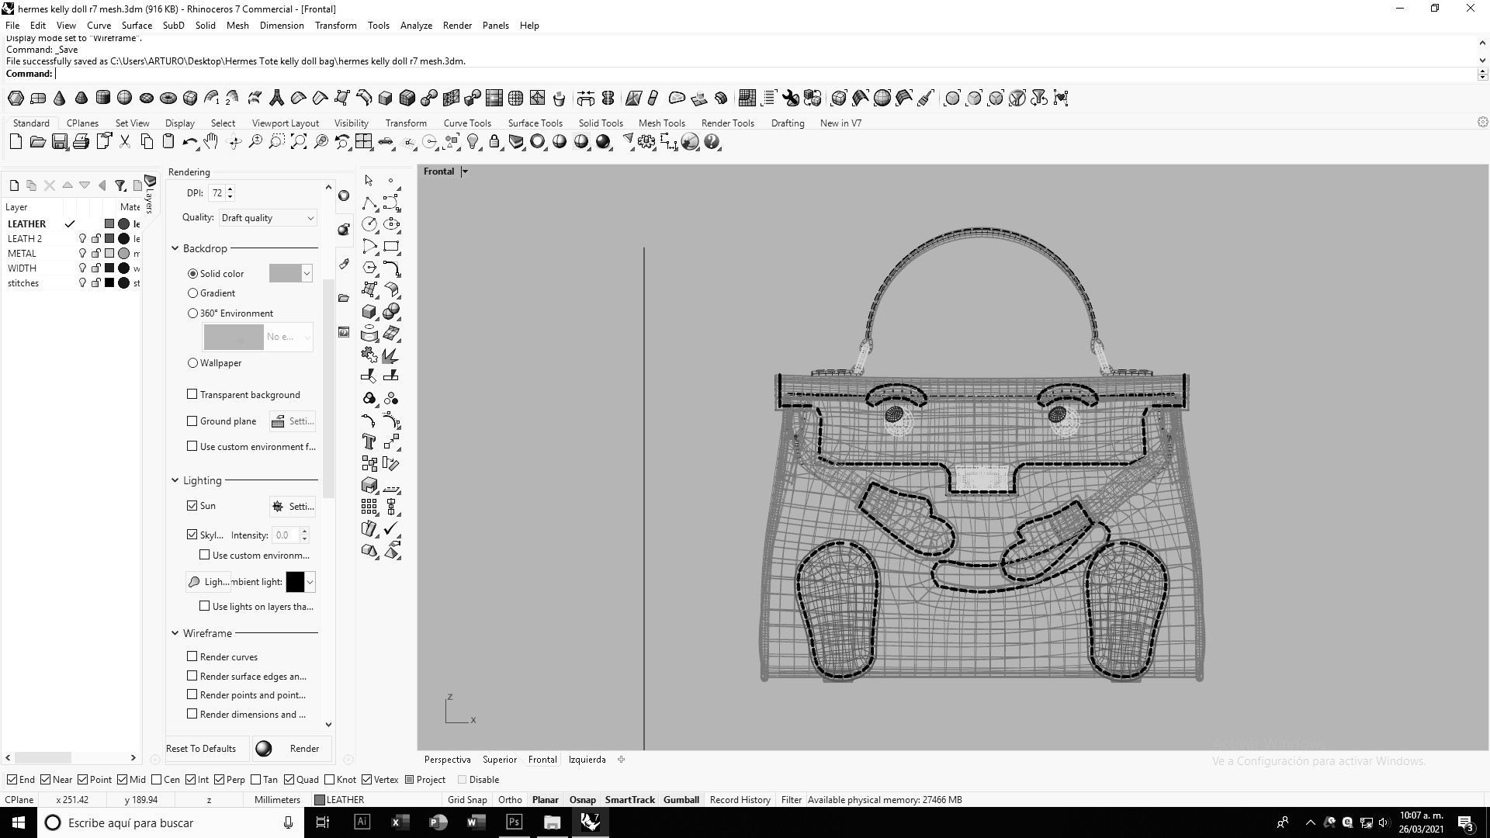Click Reset To Defaults button
1490x838 pixels.
tap(201, 749)
